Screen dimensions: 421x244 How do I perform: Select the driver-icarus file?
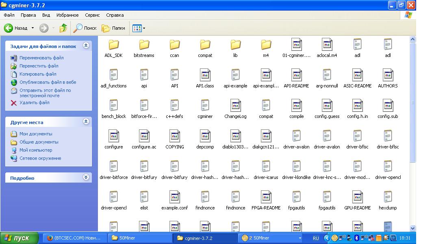[x=266, y=170]
